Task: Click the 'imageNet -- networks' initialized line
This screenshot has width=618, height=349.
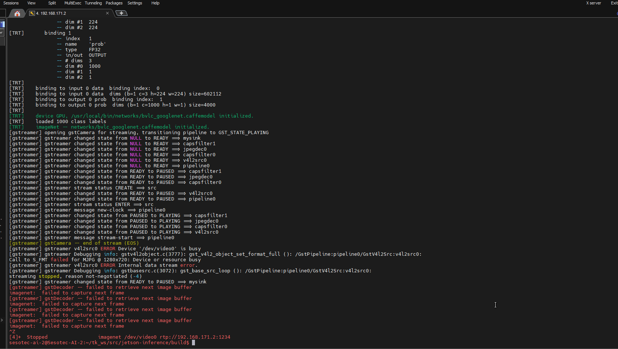Action: [x=109, y=127]
